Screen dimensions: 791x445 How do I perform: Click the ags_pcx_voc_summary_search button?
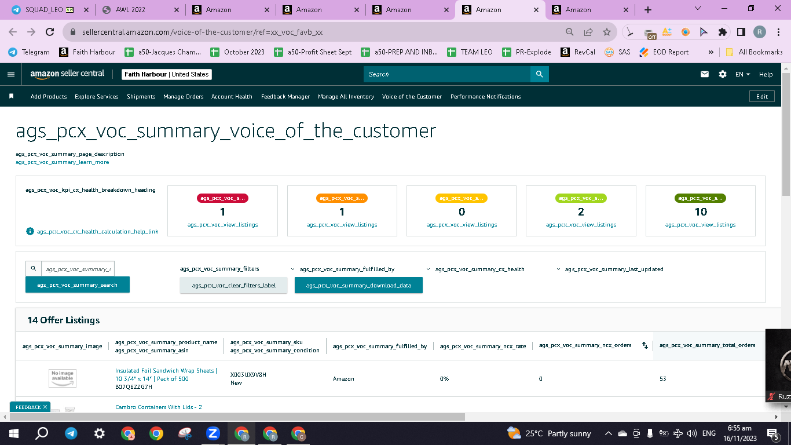tap(78, 284)
